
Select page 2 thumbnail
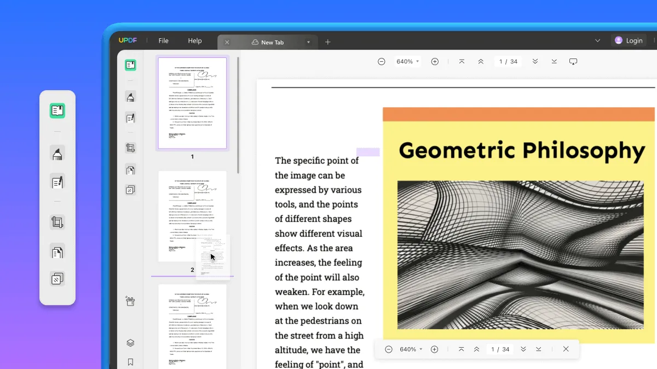pyautogui.click(x=192, y=216)
